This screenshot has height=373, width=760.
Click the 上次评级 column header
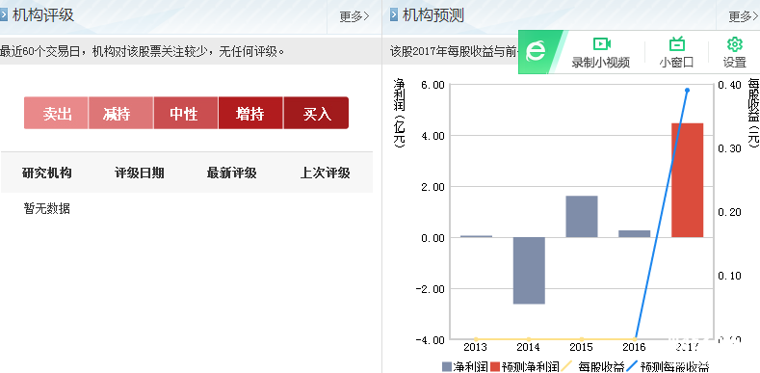[x=326, y=173]
